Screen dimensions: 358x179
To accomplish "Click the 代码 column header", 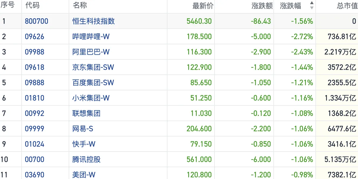I will [x=32, y=6].
